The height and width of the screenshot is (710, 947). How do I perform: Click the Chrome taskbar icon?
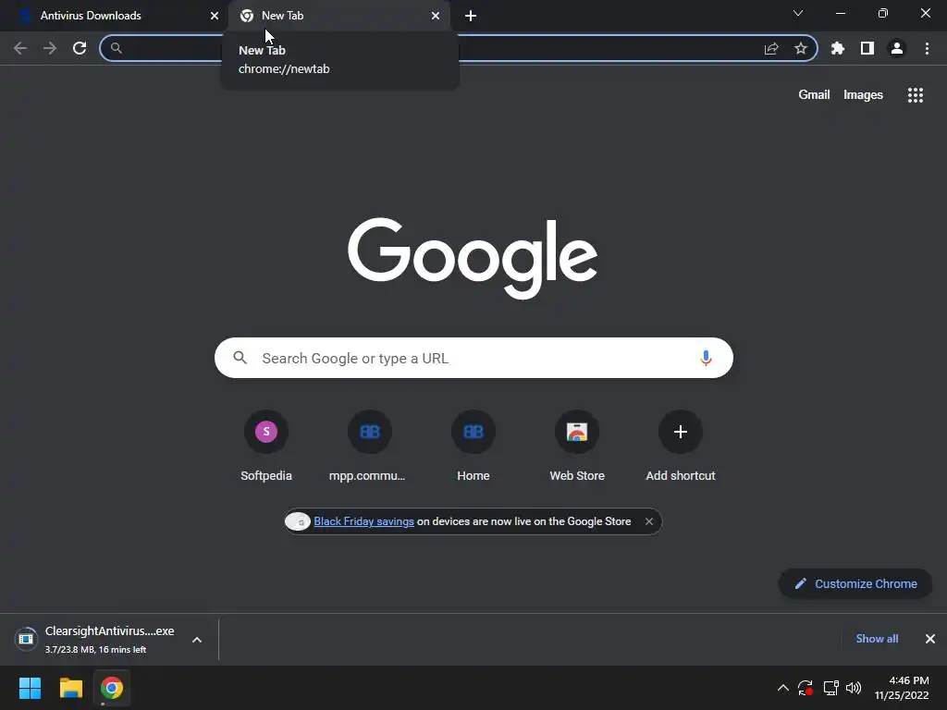(x=112, y=688)
